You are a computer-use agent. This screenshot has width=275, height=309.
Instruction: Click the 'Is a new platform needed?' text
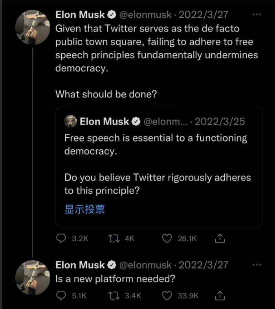point(115,279)
